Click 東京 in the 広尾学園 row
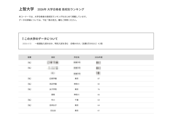 pos(76,79)
